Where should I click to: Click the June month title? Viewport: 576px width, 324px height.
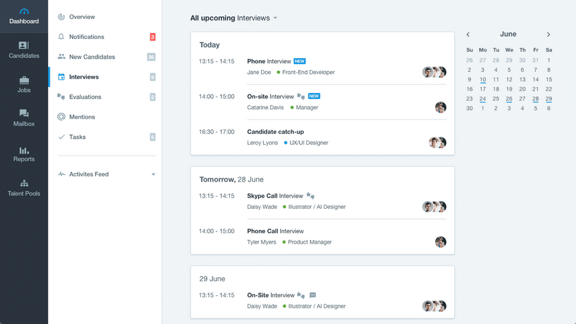(x=508, y=34)
